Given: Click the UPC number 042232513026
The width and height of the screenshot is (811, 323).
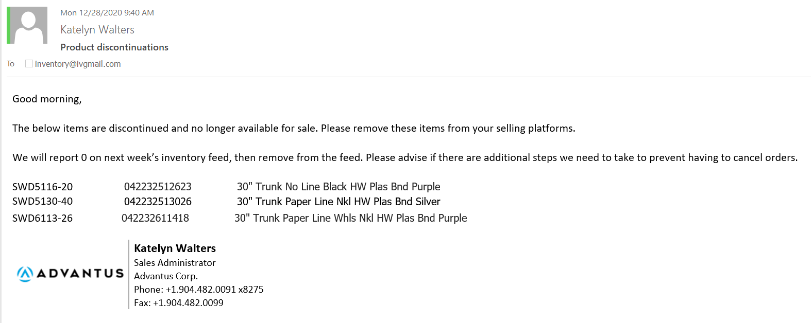Looking at the screenshot, I should 158,202.
